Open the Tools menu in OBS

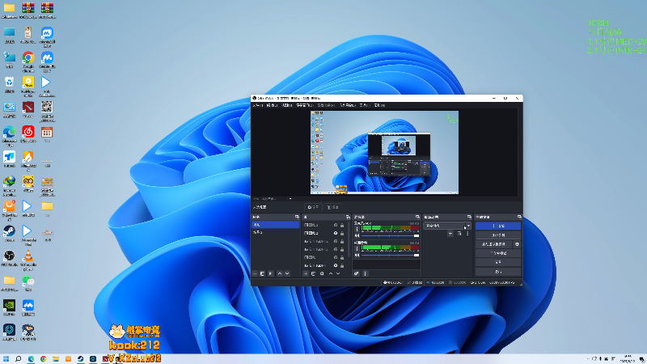tap(365, 105)
